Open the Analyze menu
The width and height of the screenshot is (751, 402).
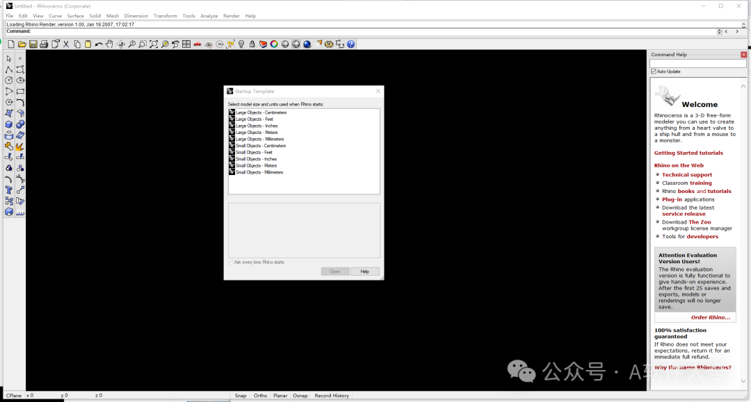[209, 16]
